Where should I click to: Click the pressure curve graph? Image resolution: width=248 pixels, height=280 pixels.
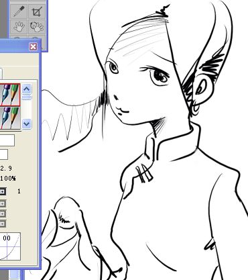(x=10, y=246)
